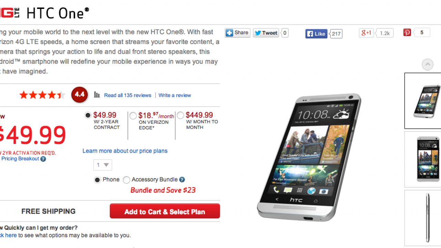Open Learn more about our price plans
The image size is (441, 248).
coord(125,151)
